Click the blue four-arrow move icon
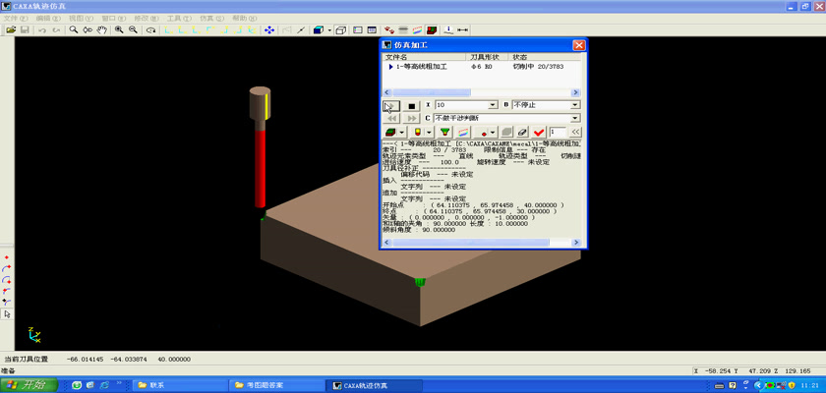826x393 pixels. 269,30
